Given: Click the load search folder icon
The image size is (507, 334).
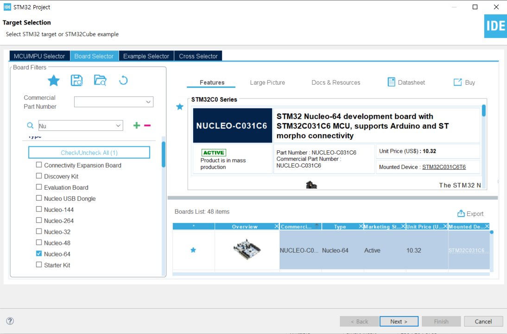Looking at the screenshot, I should pyautogui.click(x=100, y=80).
